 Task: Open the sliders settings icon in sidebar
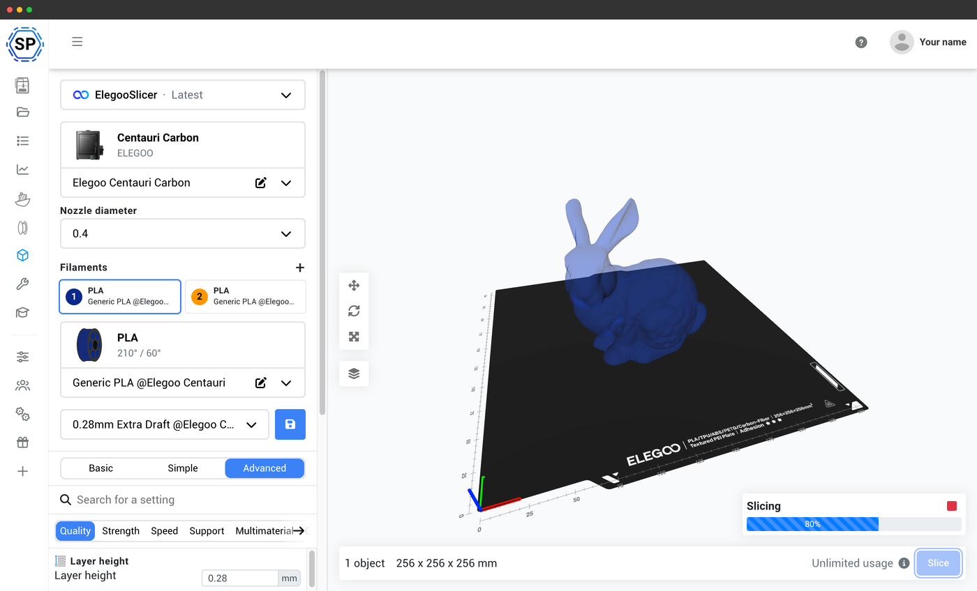point(22,357)
